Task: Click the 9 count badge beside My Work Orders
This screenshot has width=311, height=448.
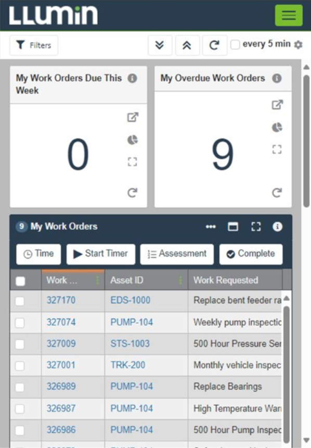Action: point(21,227)
